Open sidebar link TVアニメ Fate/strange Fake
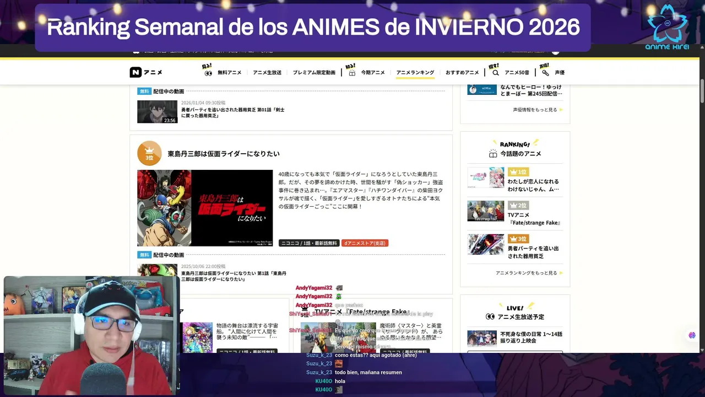The image size is (705, 397). (534, 219)
